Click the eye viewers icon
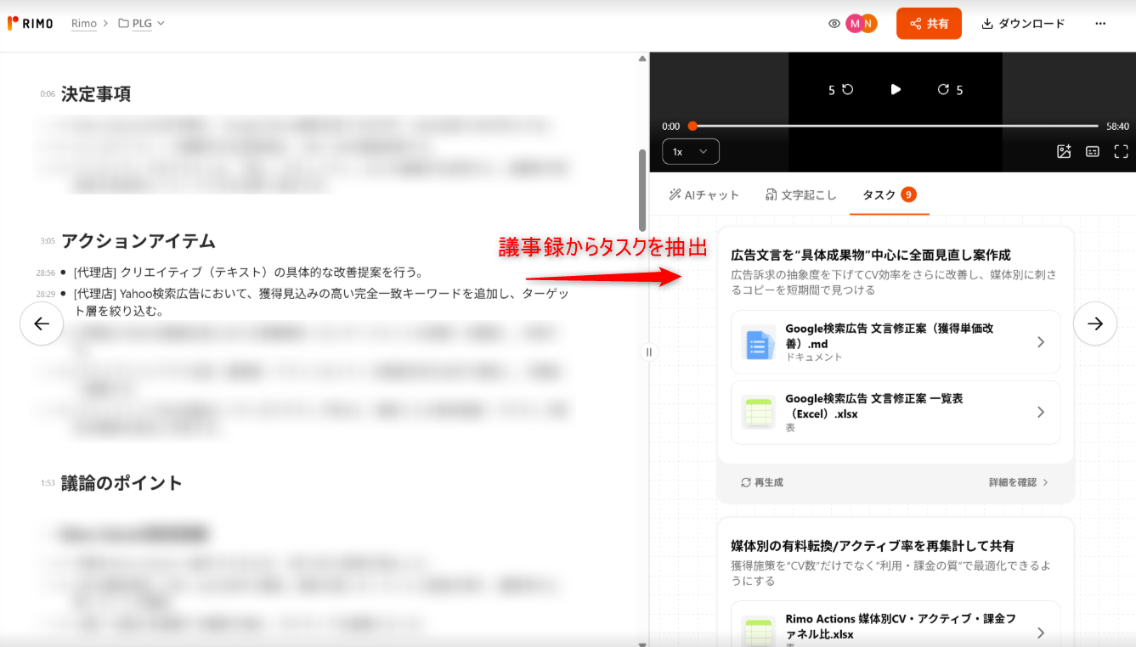Image resolution: width=1136 pixels, height=647 pixels. coord(834,24)
